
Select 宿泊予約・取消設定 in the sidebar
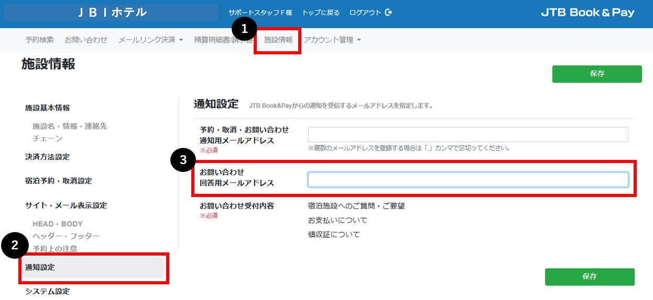59,181
